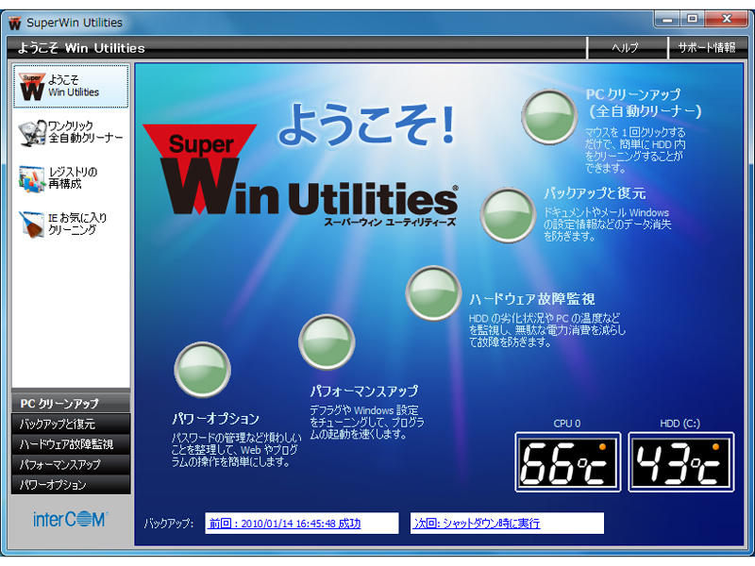Open the 前回: 2010/01/14 16:45:48 成功 backup link
The image size is (755, 566).
coord(285,524)
